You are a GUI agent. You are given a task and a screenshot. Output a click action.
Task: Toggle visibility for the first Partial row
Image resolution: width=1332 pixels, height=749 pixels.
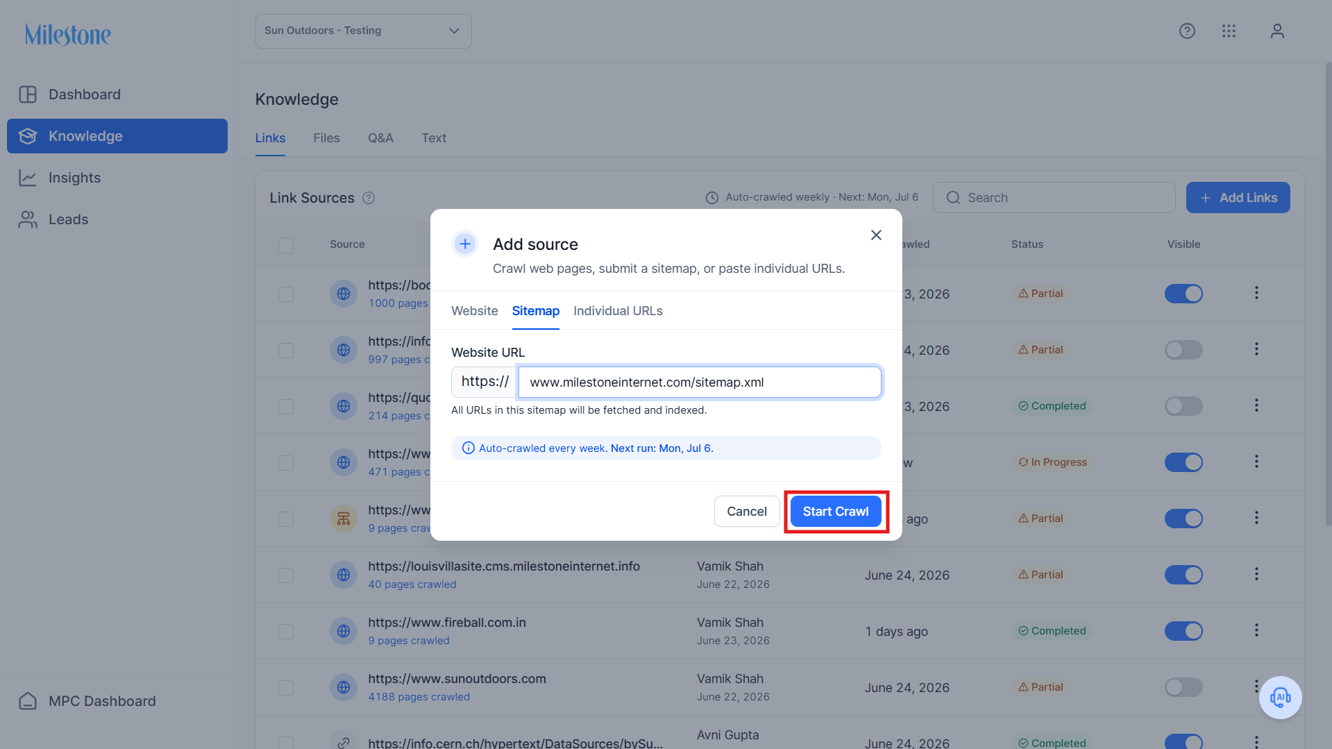(1183, 294)
